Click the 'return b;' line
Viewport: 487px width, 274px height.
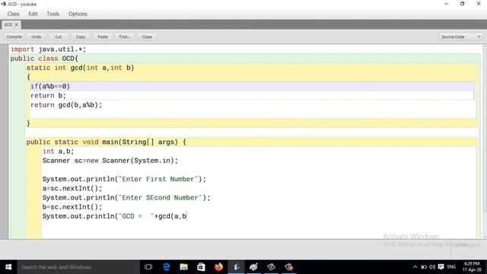pyautogui.click(x=48, y=96)
